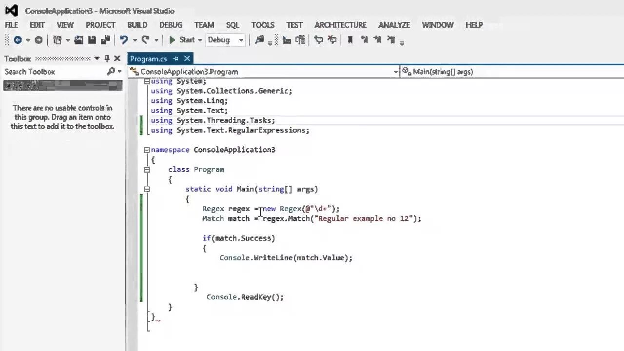Click the clear bookmarks icon
624x351 pixels.
pos(390,40)
